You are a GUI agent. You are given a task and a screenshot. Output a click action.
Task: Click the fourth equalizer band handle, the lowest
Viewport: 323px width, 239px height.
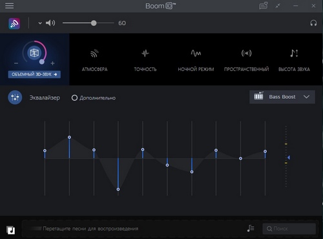pyautogui.click(x=118, y=189)
